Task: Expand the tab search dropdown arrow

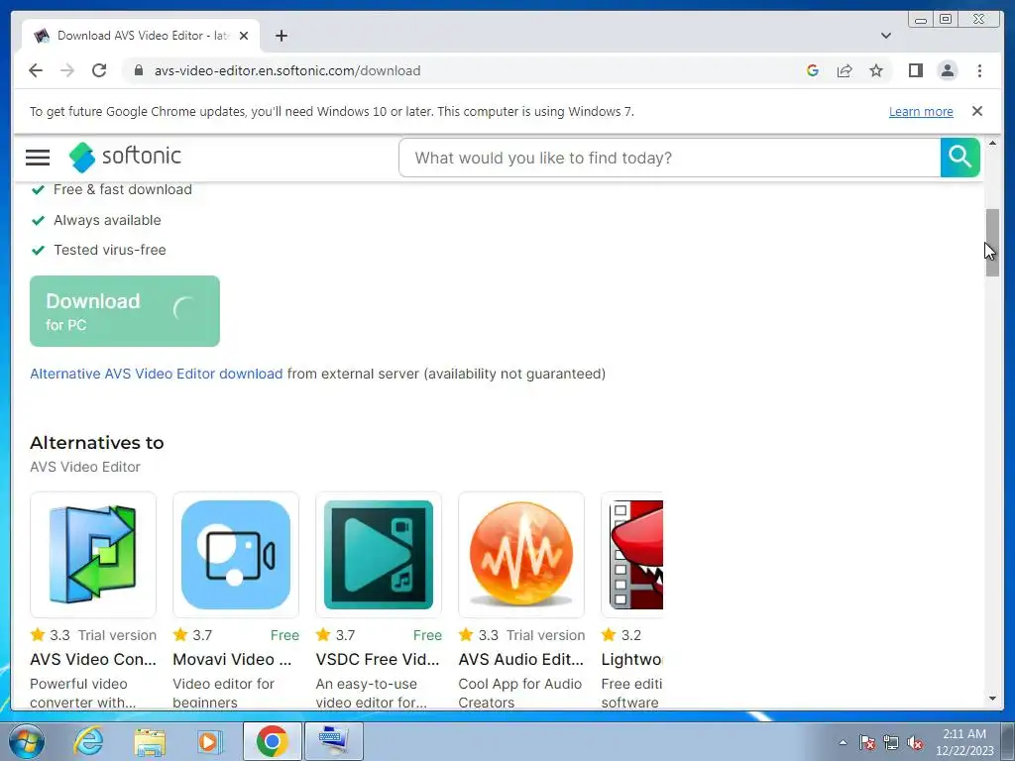Action: click(885, 36)
